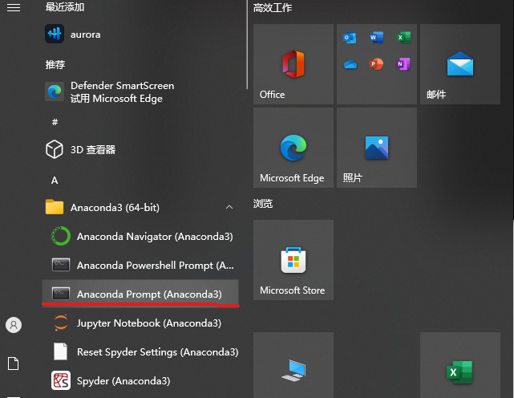The image size is (514, 398).
Task: Open the hamburger menu at top left
Action: (x=14, y=7)
